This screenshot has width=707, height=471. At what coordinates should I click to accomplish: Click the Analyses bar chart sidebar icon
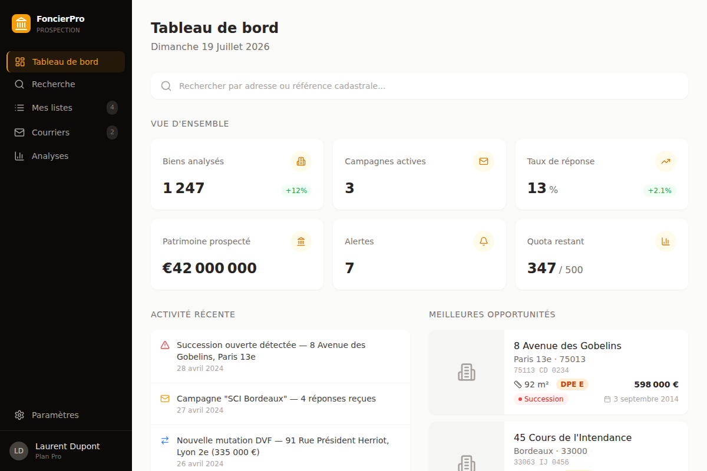point(19,156)
